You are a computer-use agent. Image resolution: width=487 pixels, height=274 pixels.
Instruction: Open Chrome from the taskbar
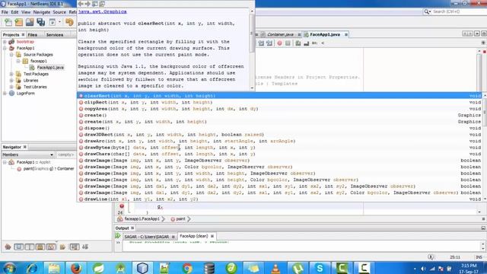click(x=187, y=268)
